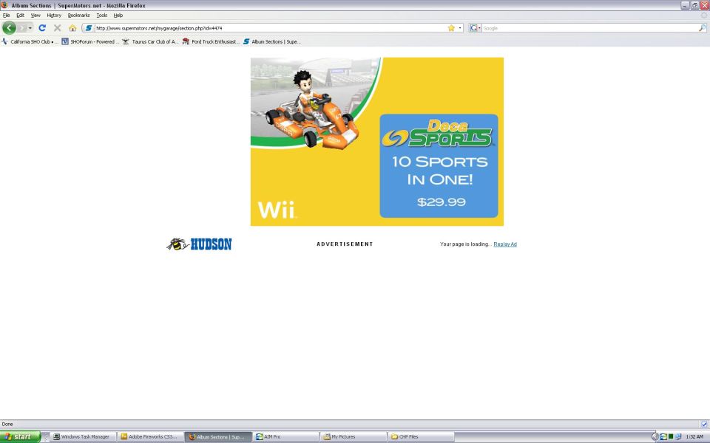The height and width of the screenshot is (443, 710).
Task: Open the address bar history dropdown
Action: [460, 28]
